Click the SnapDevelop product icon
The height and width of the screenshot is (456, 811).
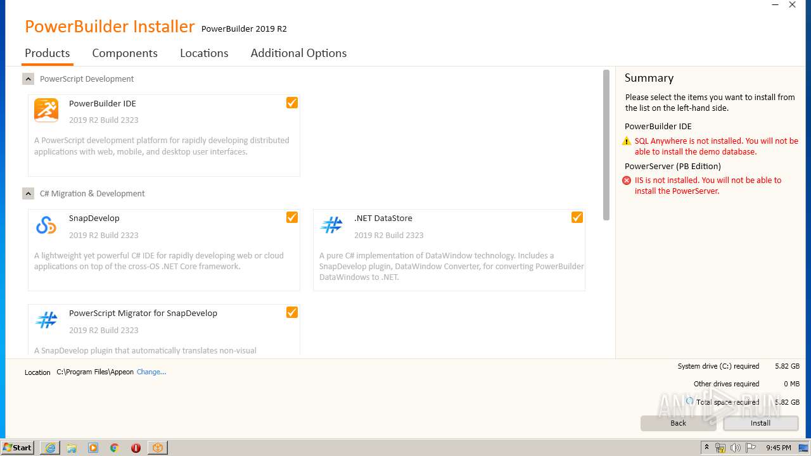(46, 225)
